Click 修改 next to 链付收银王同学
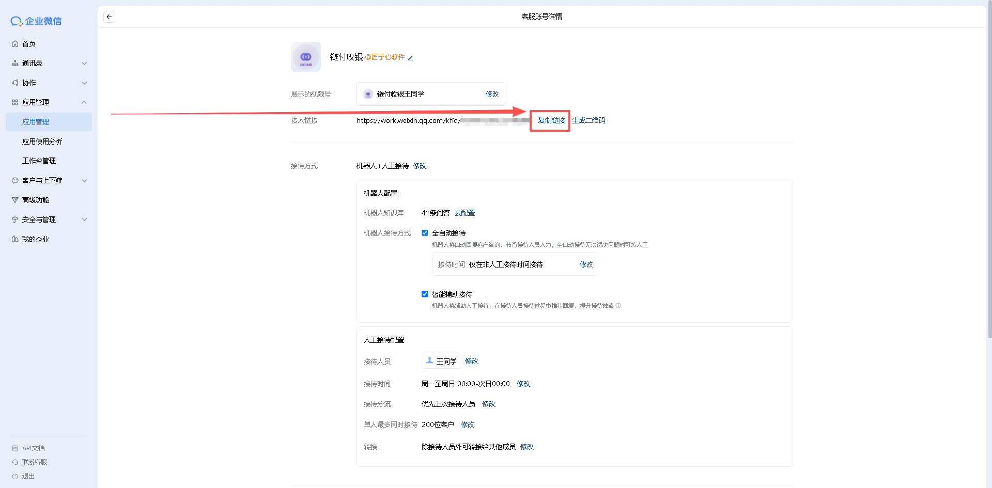992x488 pixels. click(x=492, y=94)
